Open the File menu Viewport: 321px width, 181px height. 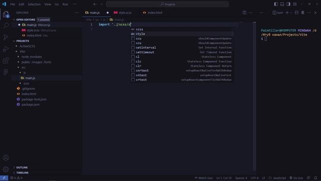13,4
